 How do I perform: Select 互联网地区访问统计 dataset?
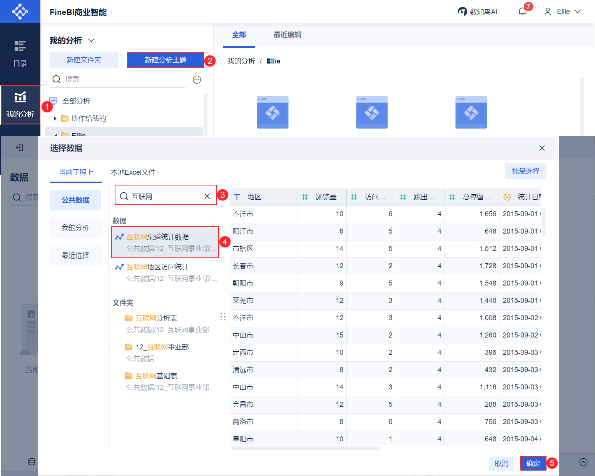pyautogui.click(x=165, y=272)
